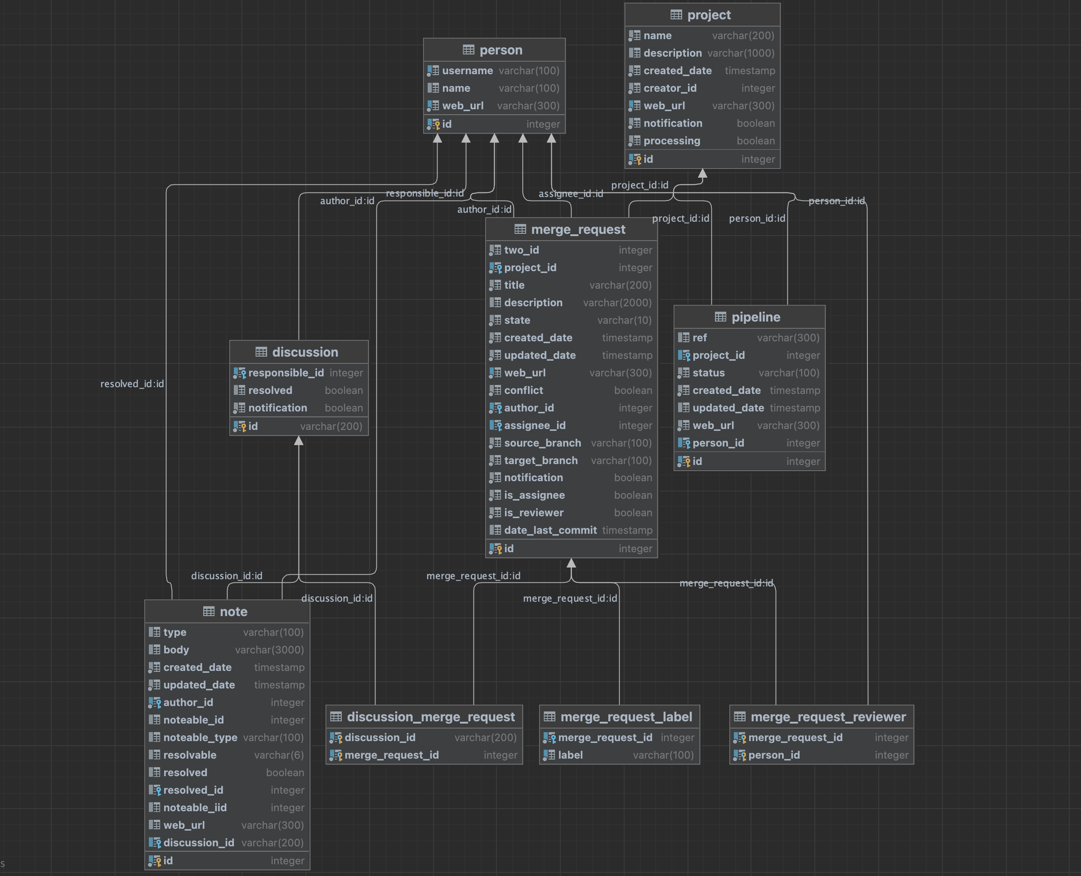Viewport: 1081px width, 876px height.
Task: Click column icon of project description
Action: 635,53
